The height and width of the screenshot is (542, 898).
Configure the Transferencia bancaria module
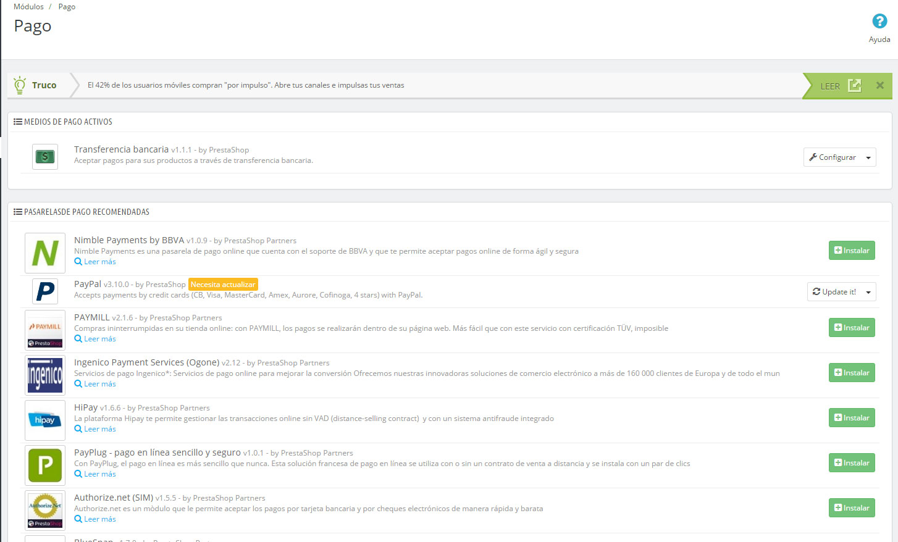[833, 157]
